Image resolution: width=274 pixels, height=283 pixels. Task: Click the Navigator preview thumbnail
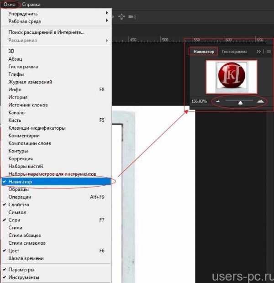tap(232, 77)
